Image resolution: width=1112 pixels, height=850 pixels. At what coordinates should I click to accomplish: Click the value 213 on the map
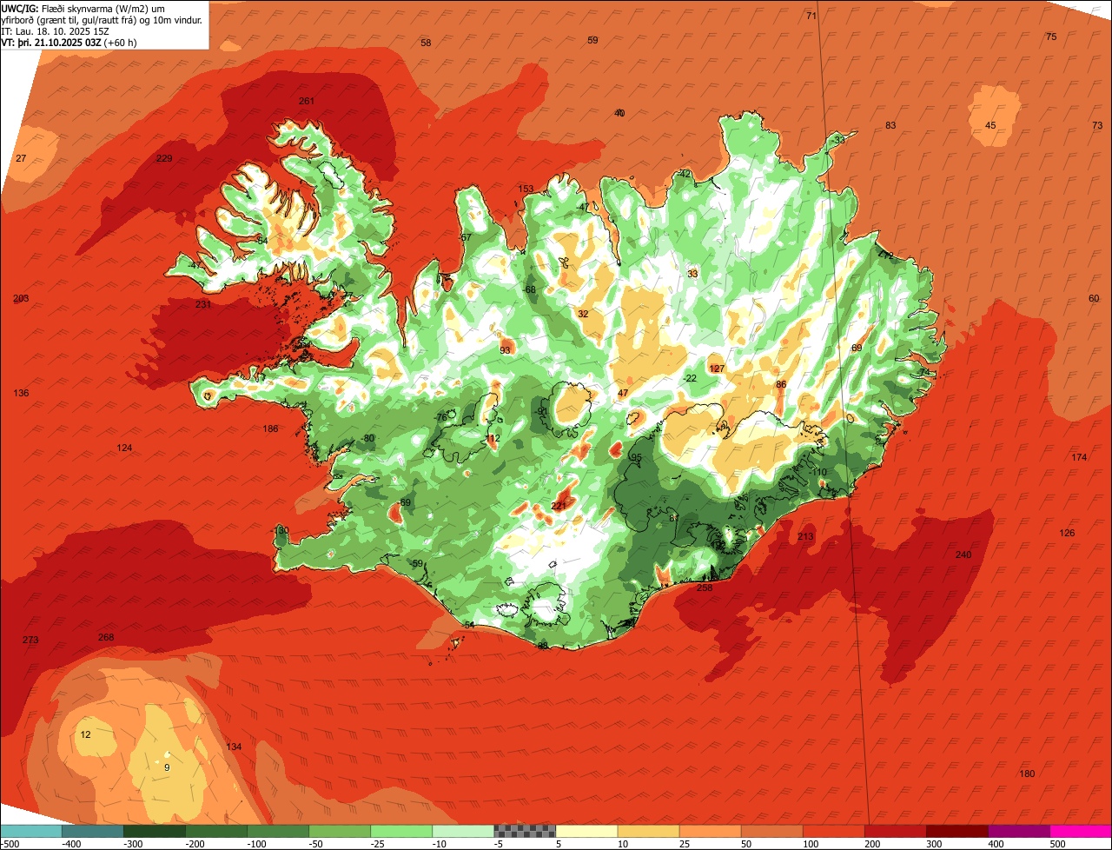coord(805,536)
